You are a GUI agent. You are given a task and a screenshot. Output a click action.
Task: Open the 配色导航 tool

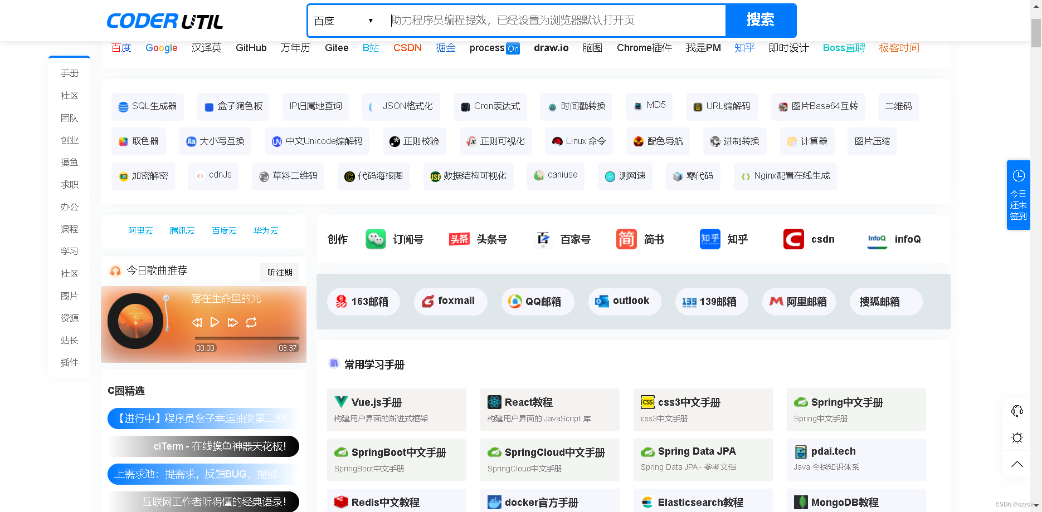[x=658, y=141]
